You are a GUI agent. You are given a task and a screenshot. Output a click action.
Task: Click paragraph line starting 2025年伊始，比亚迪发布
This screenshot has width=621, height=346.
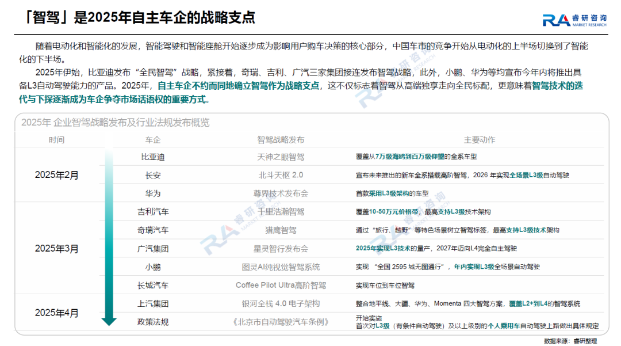pos(308,73)
